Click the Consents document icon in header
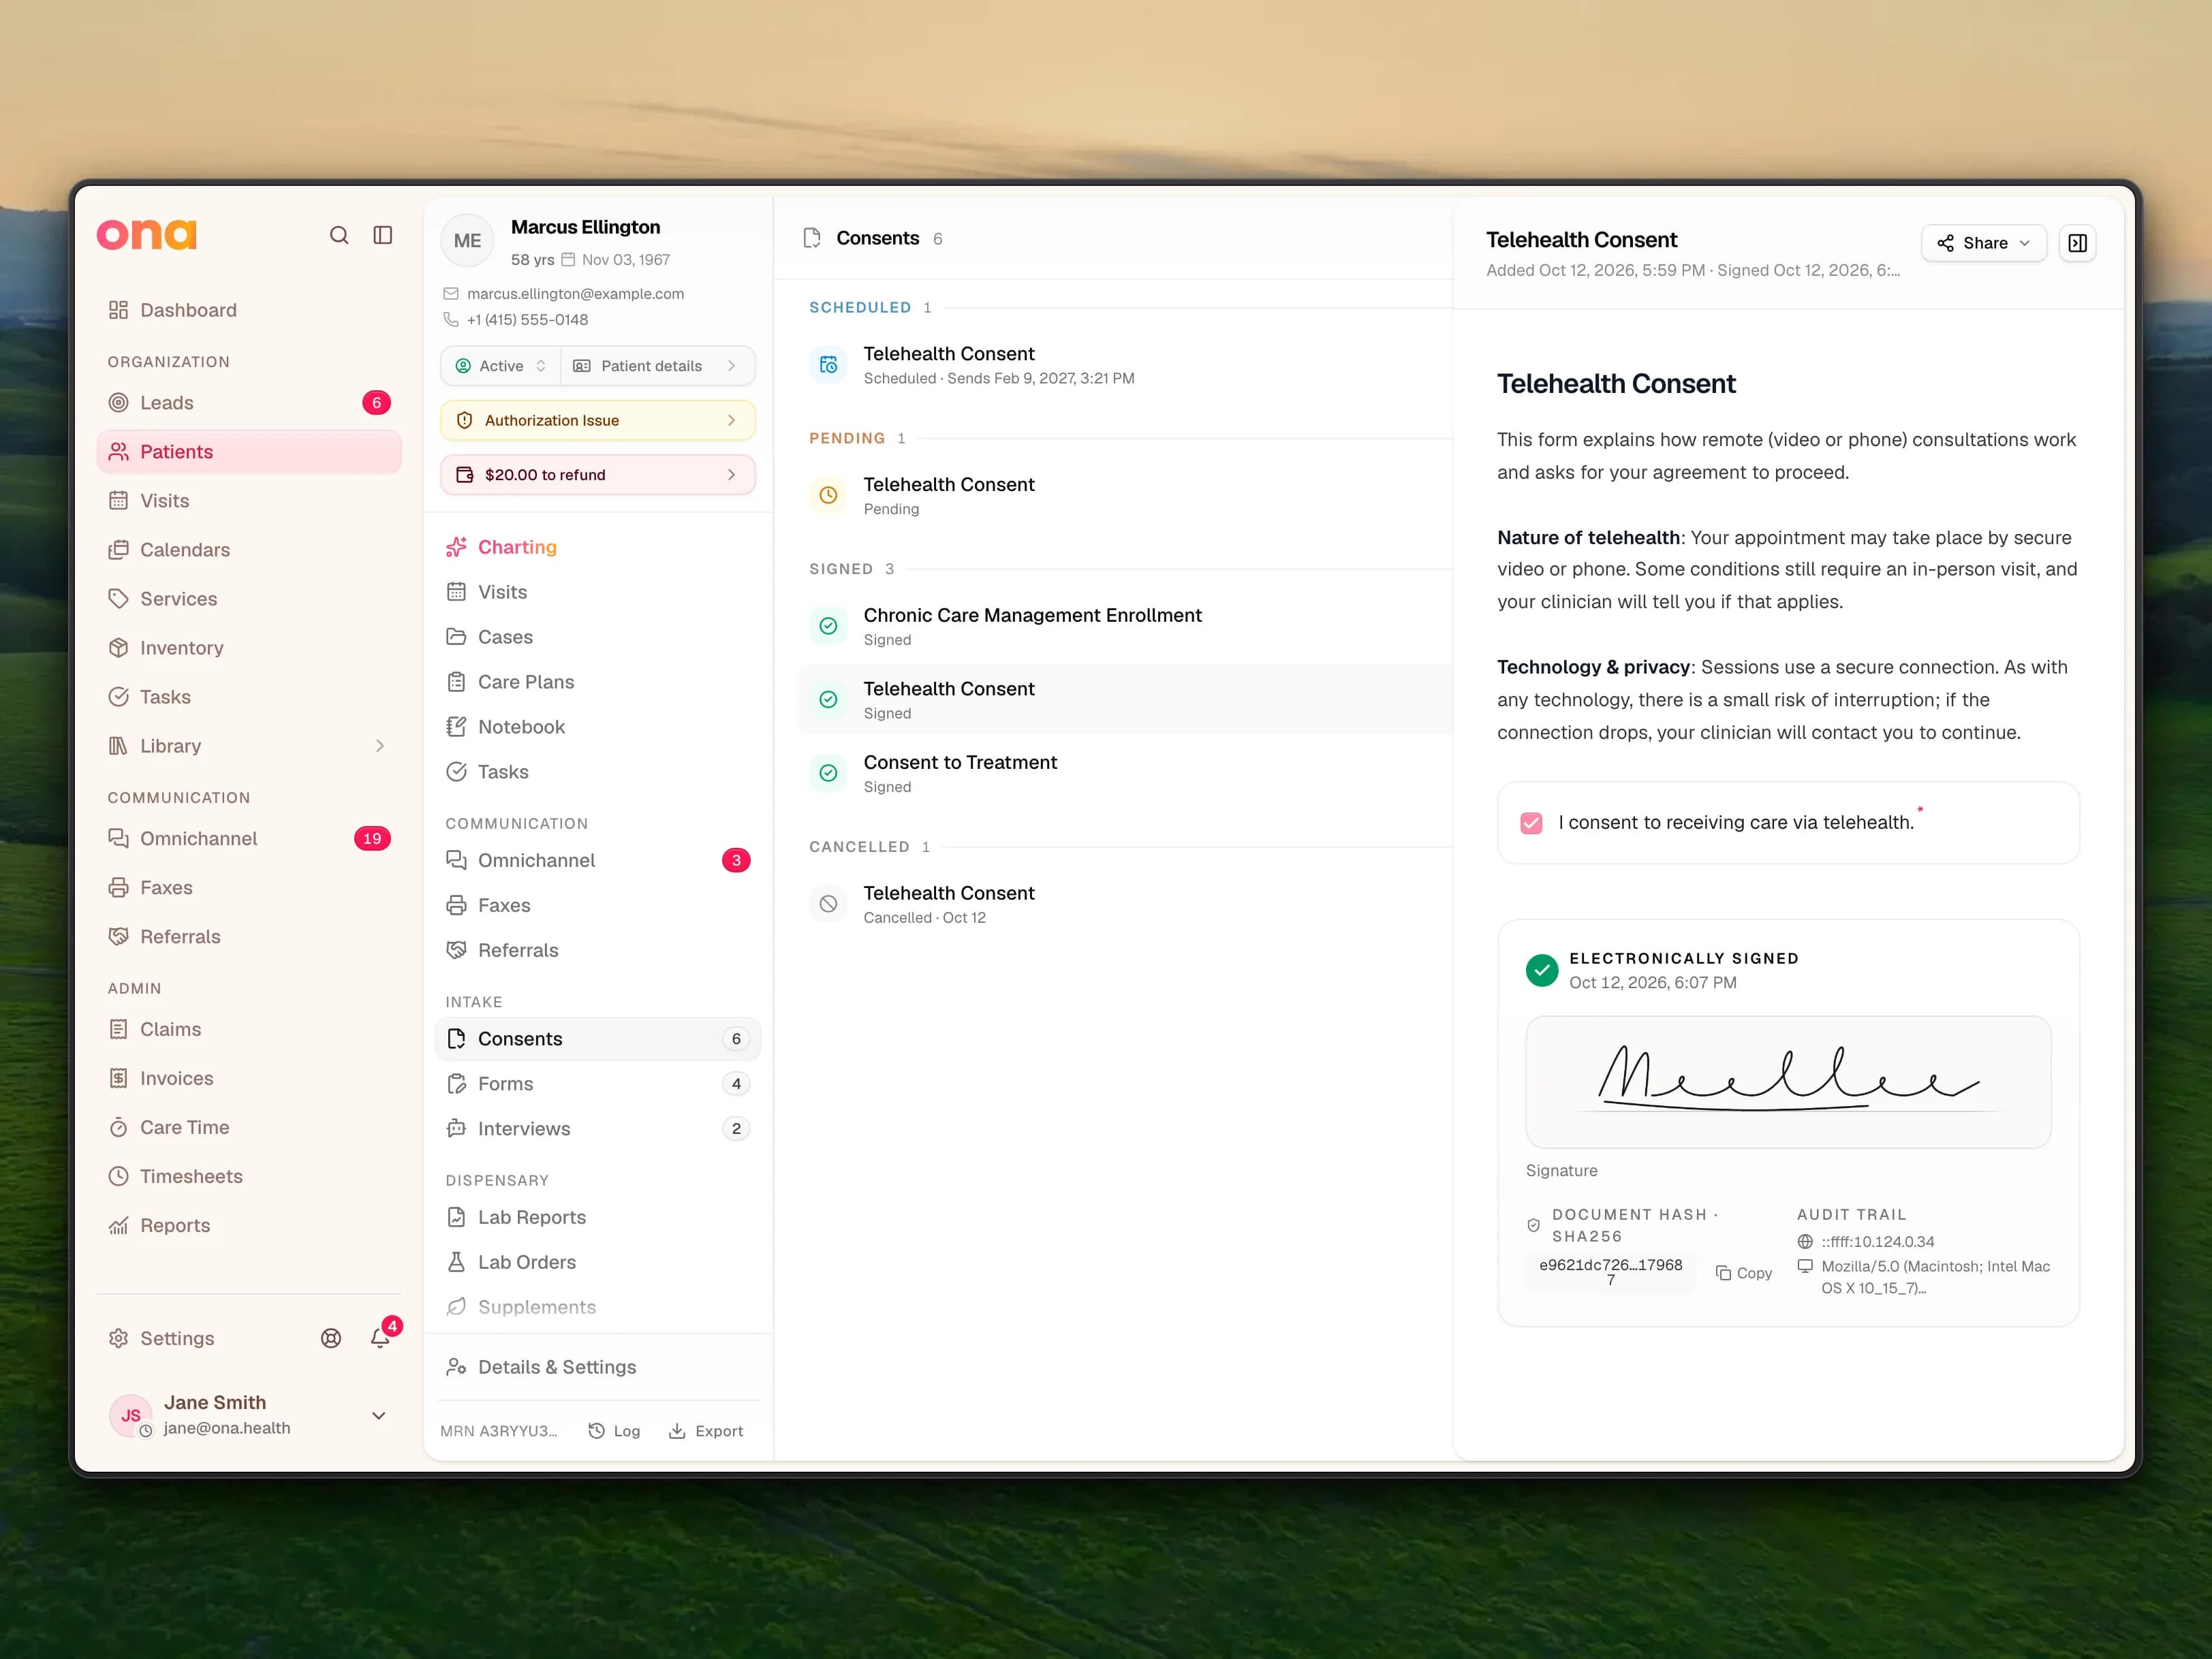The width and height of the screenshot is (2212, 1659). (812, 238)
